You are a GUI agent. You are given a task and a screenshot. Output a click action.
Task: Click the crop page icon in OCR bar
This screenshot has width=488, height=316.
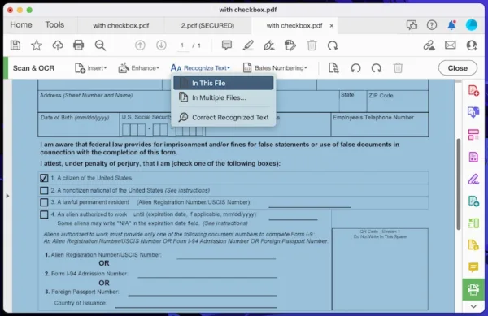[333, 68]
